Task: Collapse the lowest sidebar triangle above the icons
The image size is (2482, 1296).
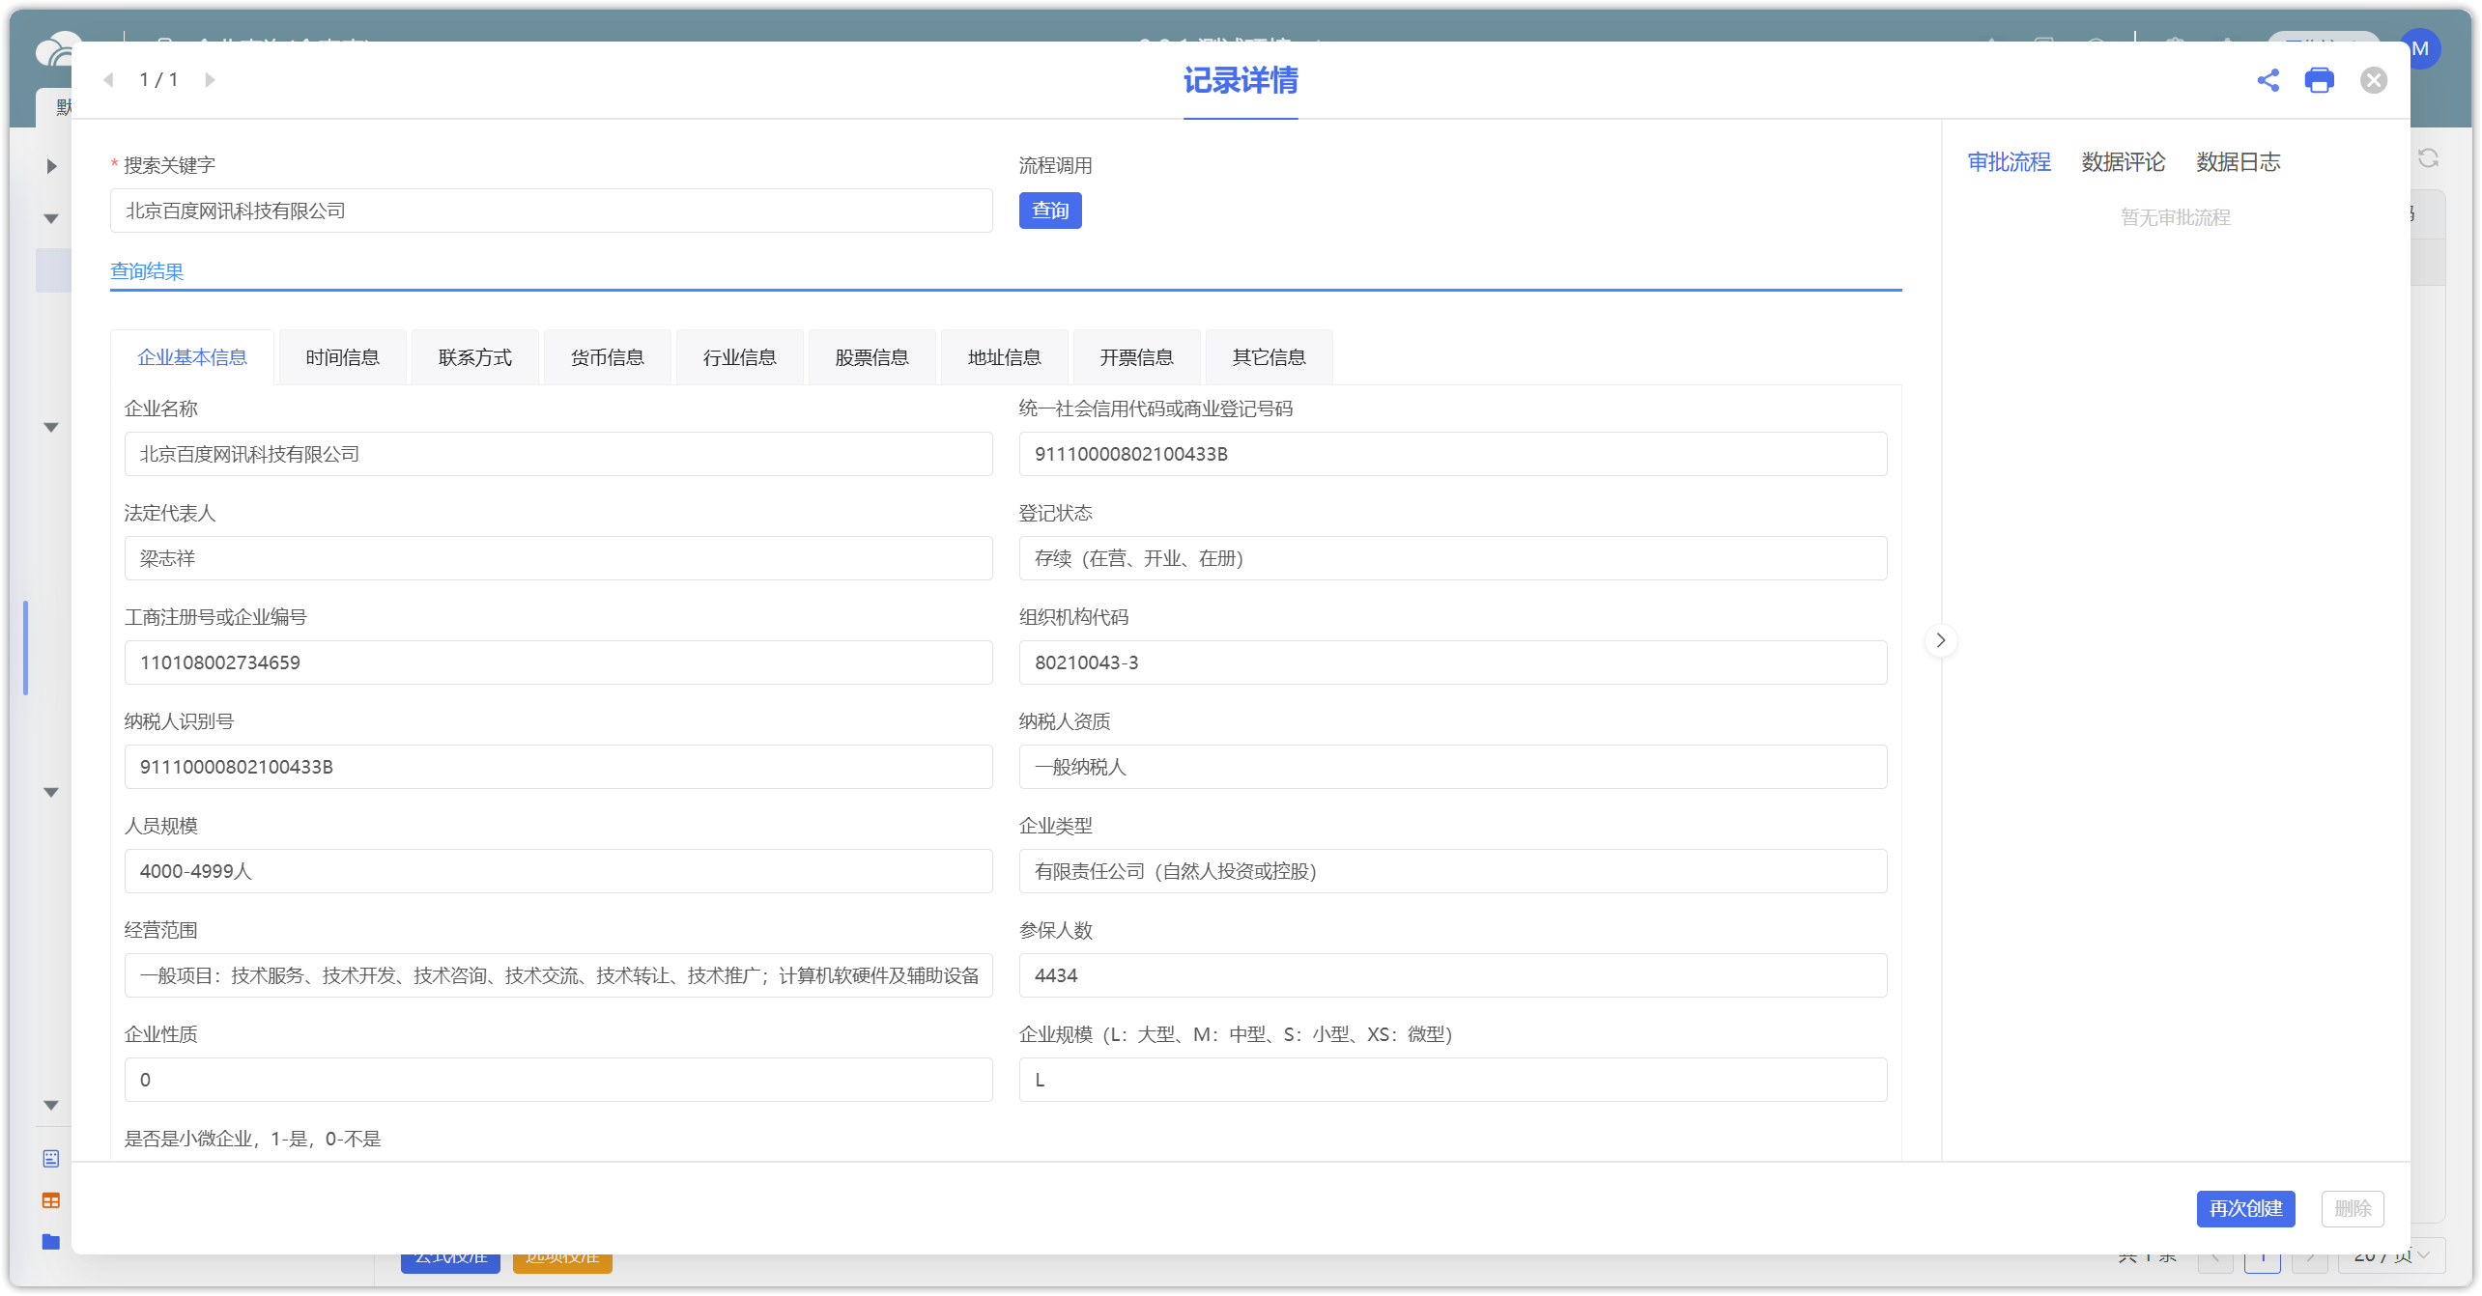Action: click(52, 1106)
